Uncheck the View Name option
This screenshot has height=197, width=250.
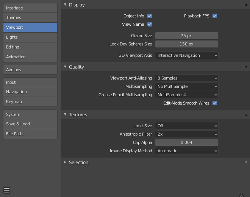point(150,24)
